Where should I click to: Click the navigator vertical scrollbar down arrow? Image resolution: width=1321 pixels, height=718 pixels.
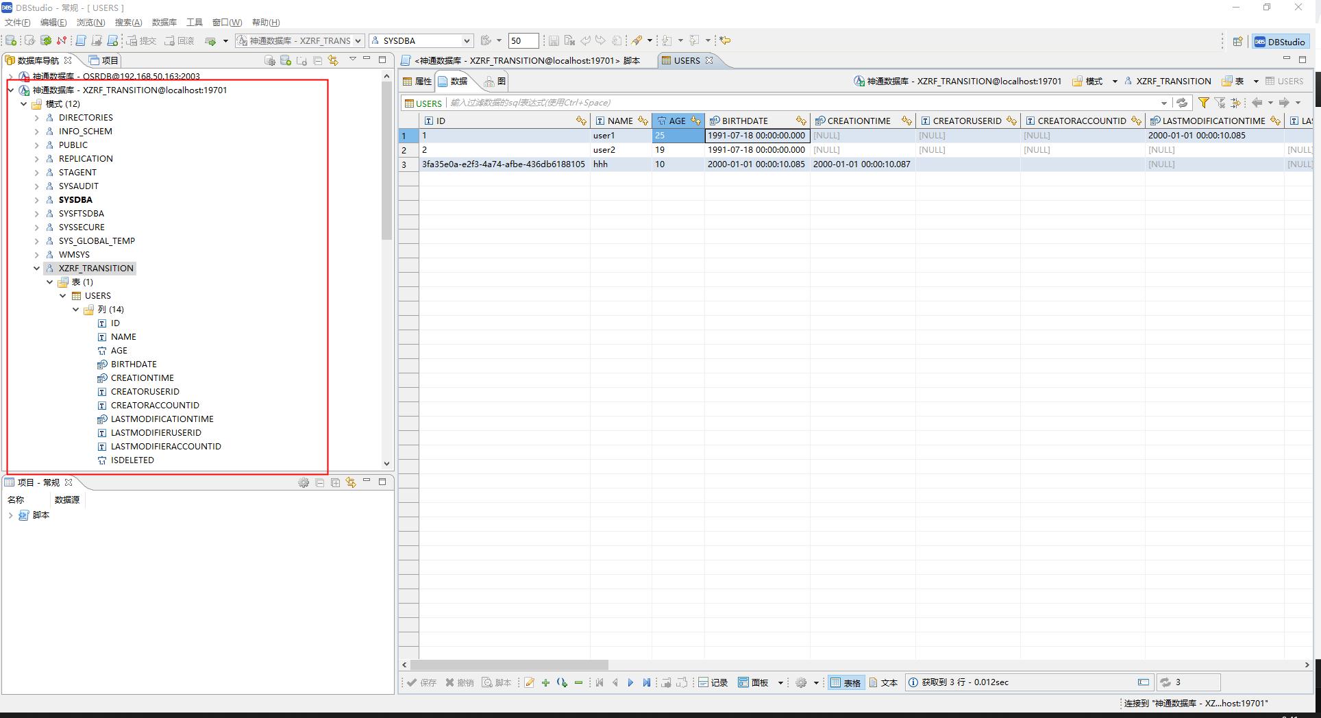386,464
